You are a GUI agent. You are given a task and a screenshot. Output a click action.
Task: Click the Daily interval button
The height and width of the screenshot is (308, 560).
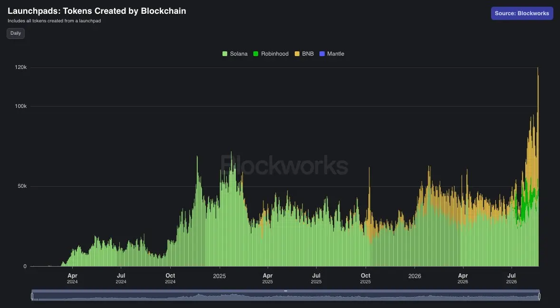tap(15, 33)
